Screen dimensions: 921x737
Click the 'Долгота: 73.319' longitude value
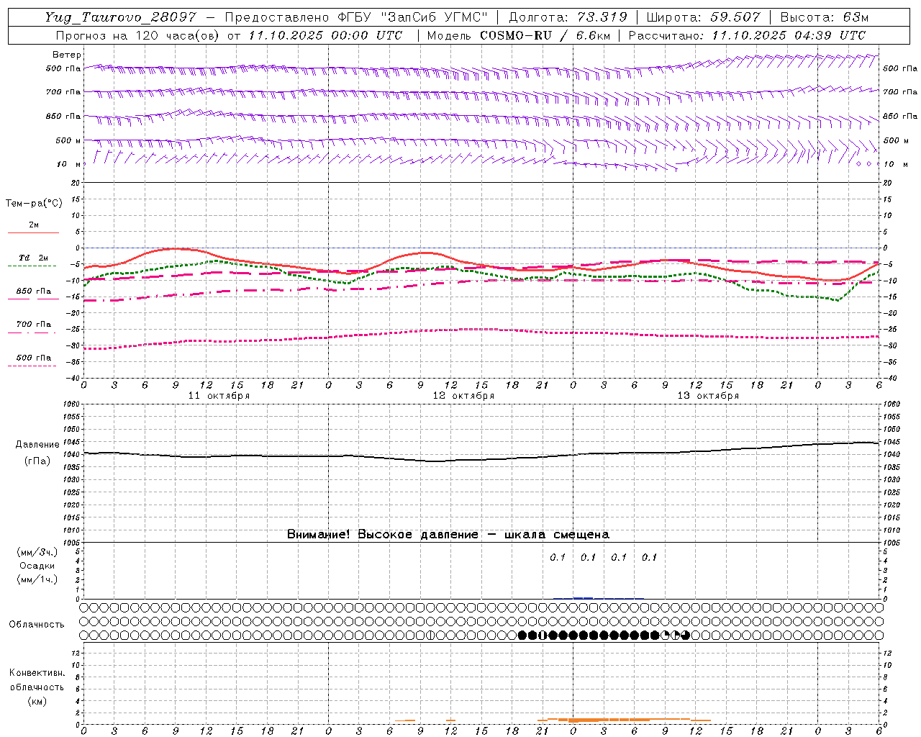(568, 17)
